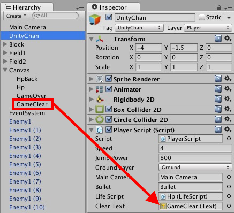Click the Sprite Renderer component icon
234x213 pixels.
[100, 79]
